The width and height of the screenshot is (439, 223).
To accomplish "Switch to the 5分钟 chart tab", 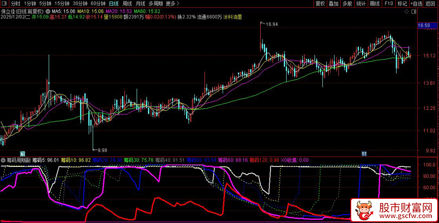I will click(45, 4).
